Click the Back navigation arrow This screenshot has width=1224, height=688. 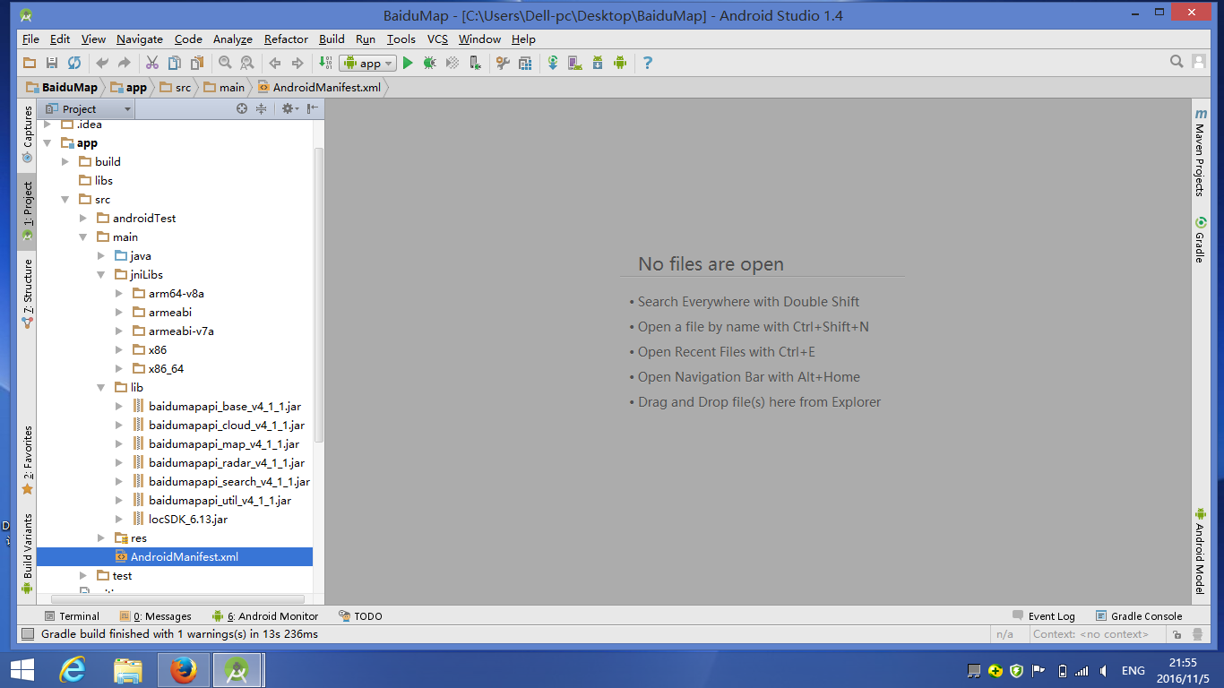[275, 63]
